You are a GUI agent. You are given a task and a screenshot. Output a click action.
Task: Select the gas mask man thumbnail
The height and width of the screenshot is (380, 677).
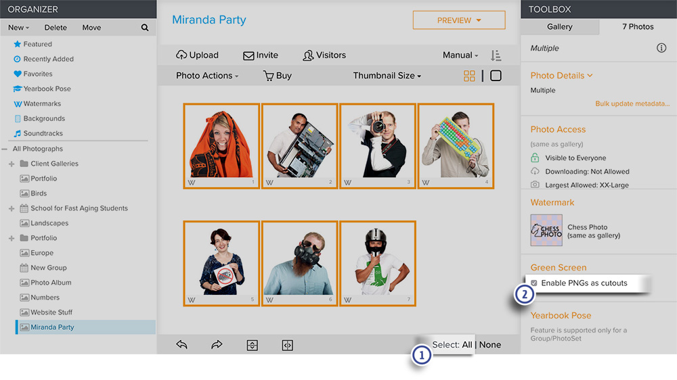[x=300, y=264]
